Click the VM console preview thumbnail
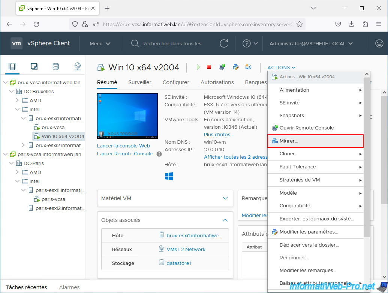Screen dimensions: 388x293 pyautogui.click(x=127, y=116)
